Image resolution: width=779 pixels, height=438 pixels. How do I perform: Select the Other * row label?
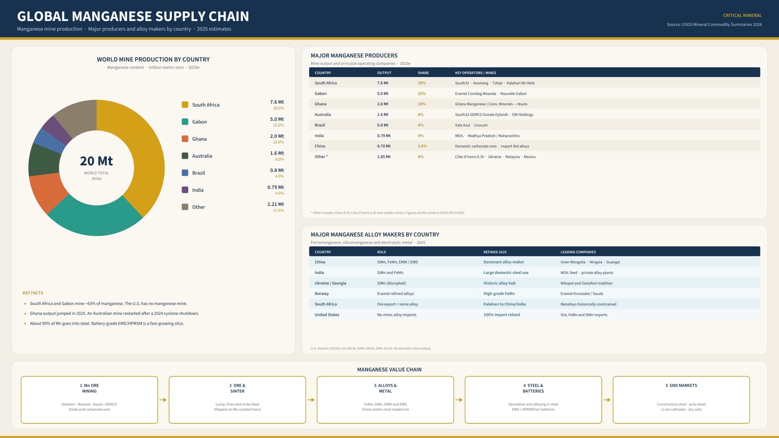[x=321, y=157]
